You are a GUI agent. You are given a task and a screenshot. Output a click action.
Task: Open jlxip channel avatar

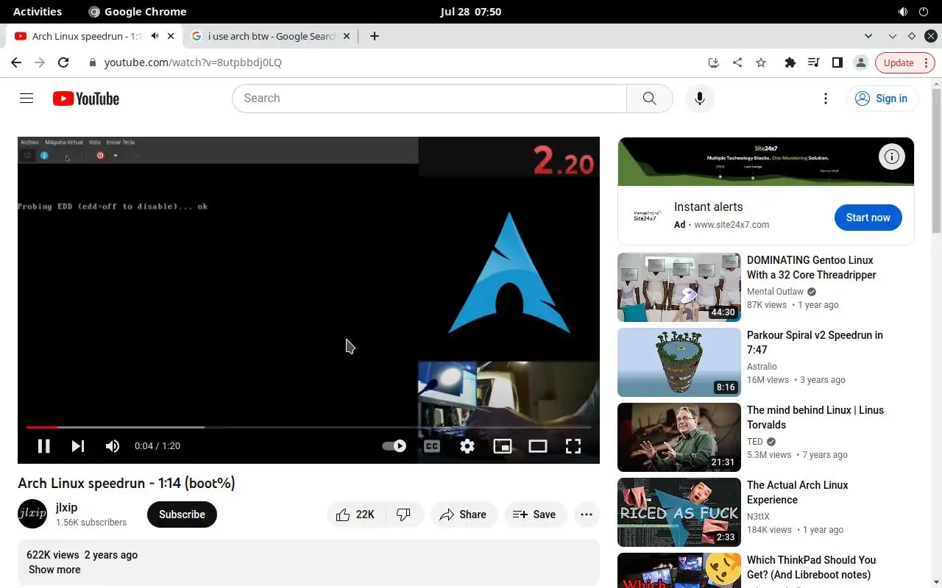(32, 514)
